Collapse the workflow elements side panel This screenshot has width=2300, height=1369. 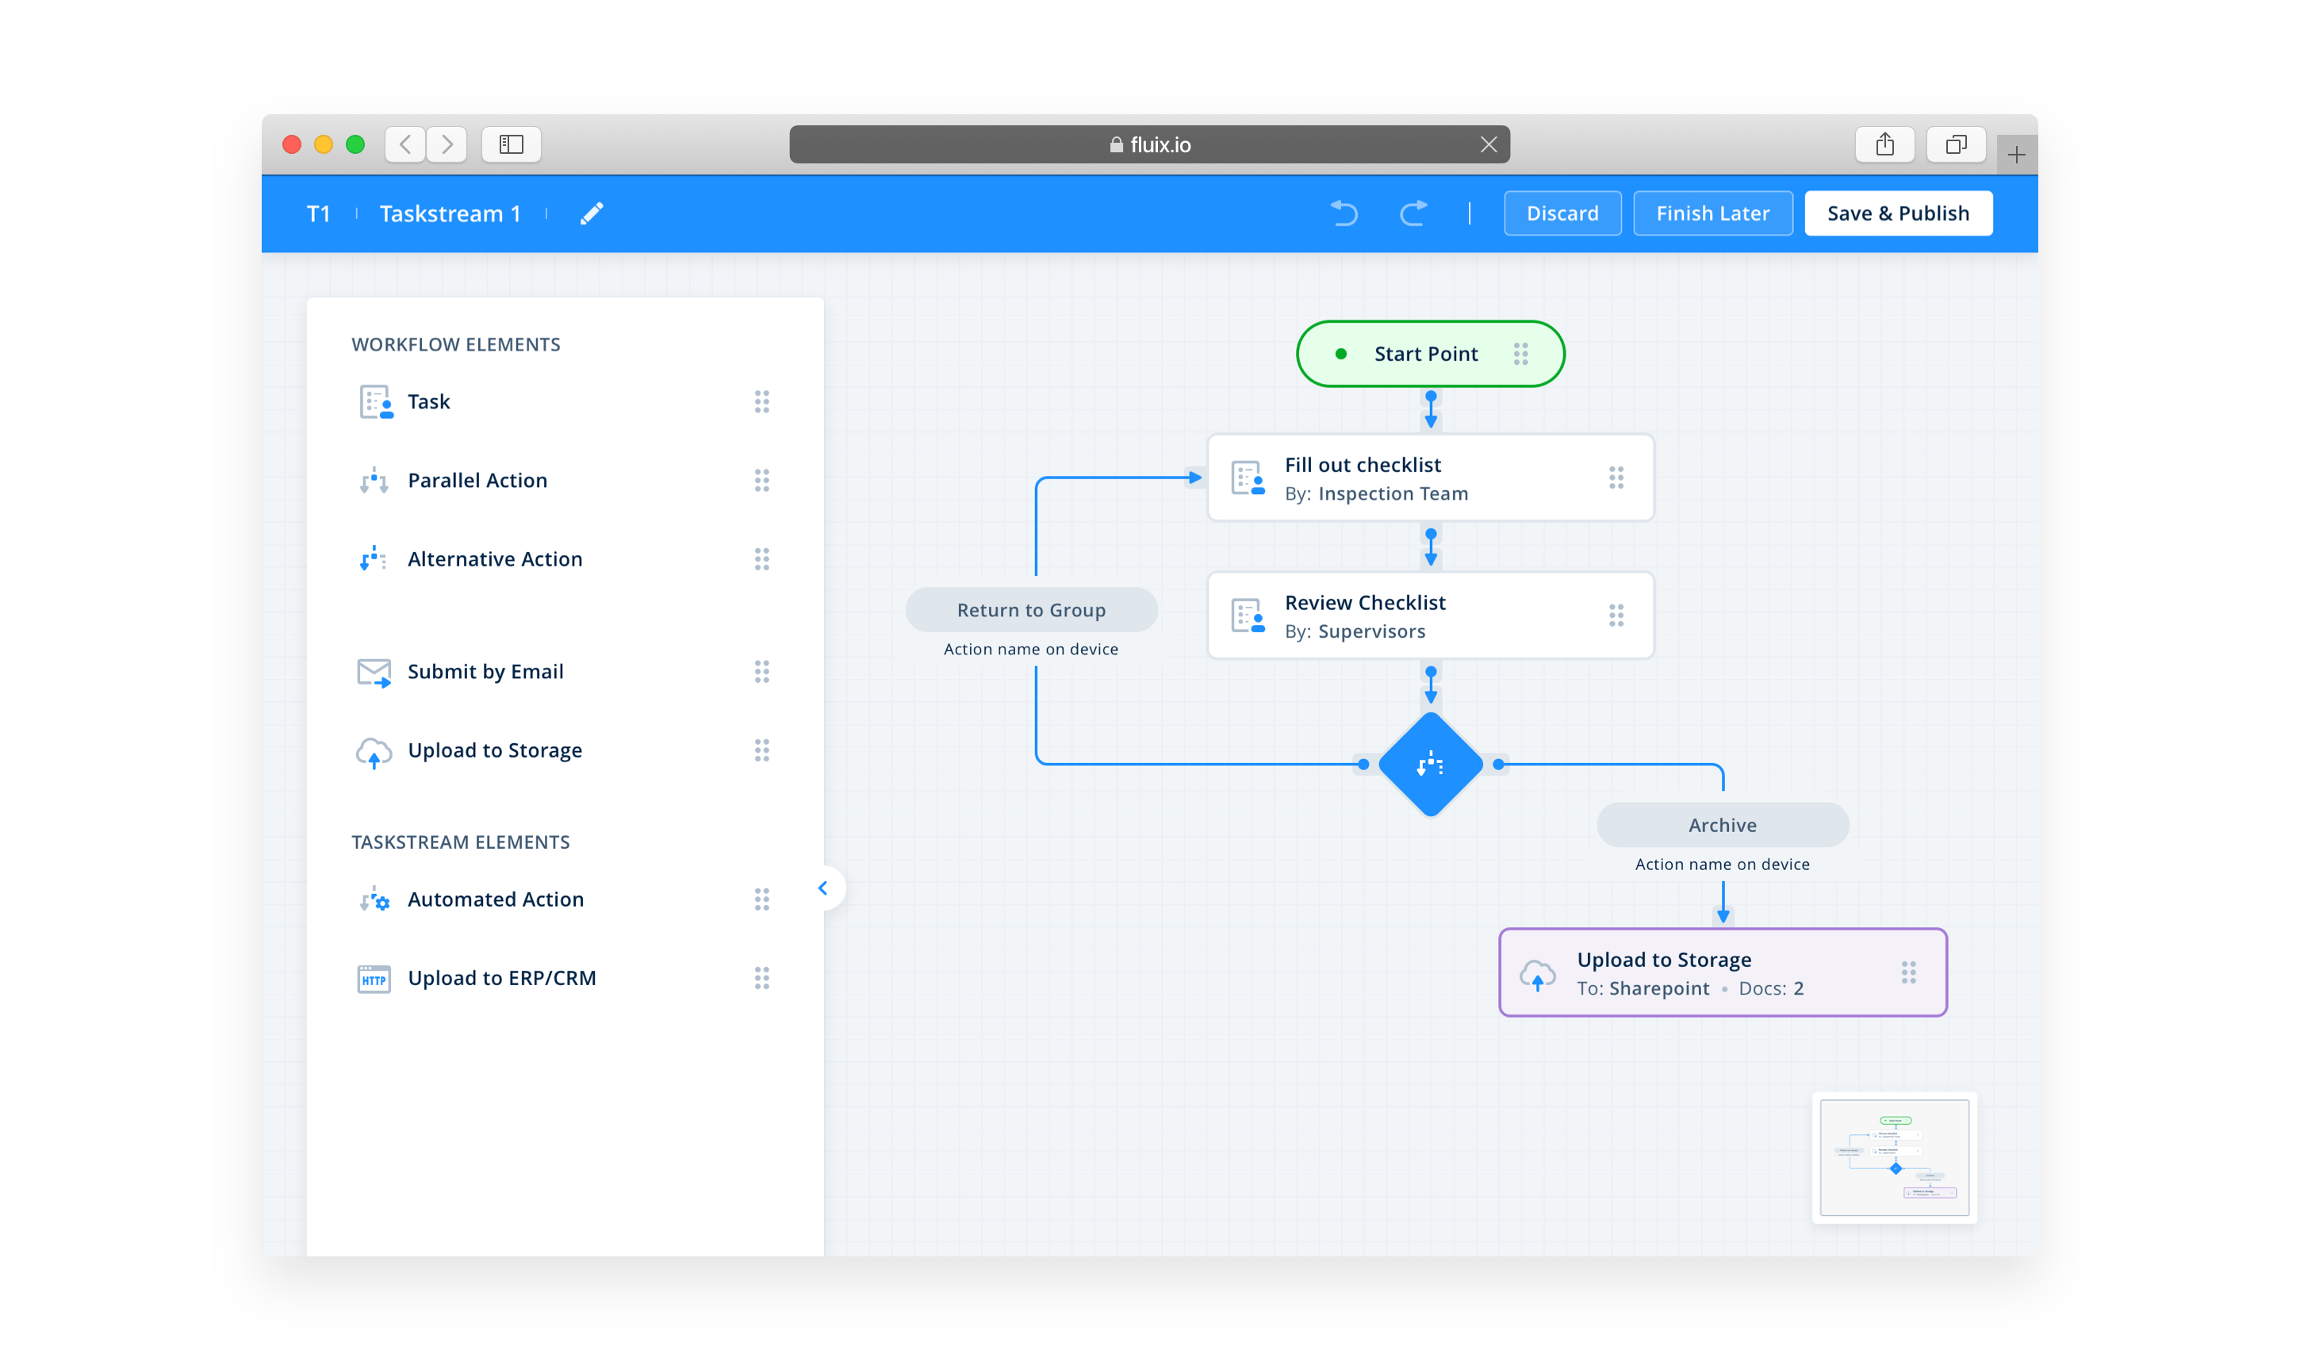pos(822,888)
